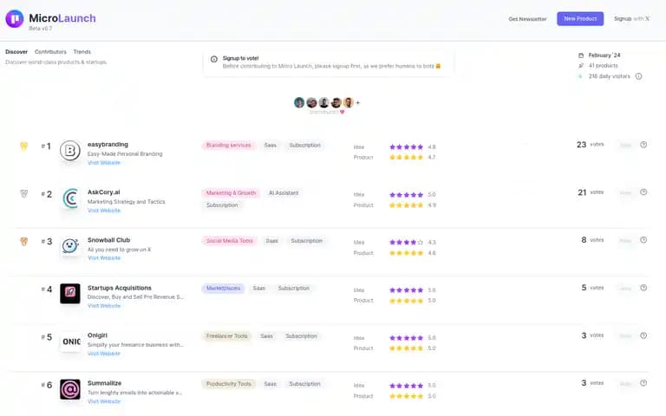The image size is (666, 416).
Task: Select the Marketplaces tag
Action: [x=224, y=289]
